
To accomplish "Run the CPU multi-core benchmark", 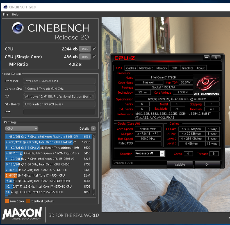I will pos(85,49).
